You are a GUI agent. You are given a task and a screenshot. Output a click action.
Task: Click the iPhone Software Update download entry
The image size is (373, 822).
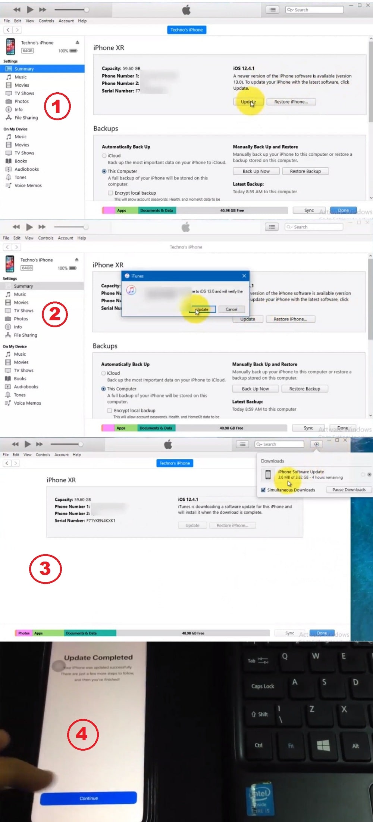[x=316, y=475]
